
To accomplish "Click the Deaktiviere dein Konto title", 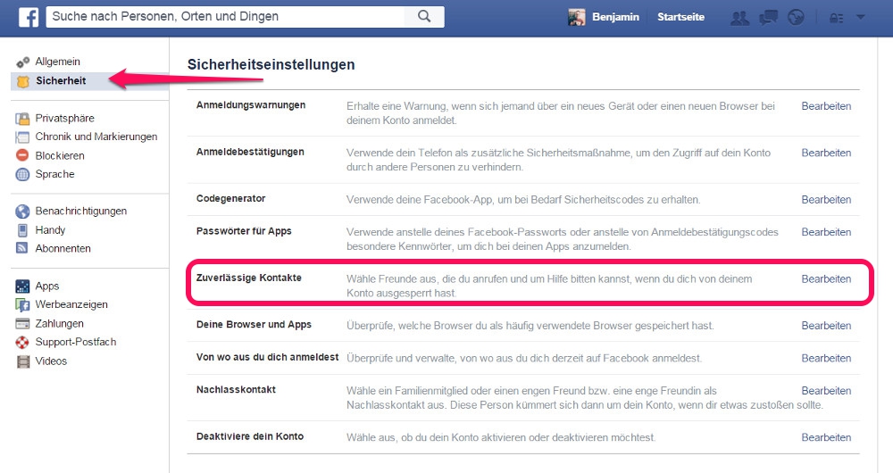I will (250, 436).
